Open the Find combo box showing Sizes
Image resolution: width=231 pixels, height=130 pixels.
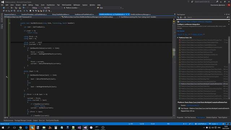[x=110, y=8]
